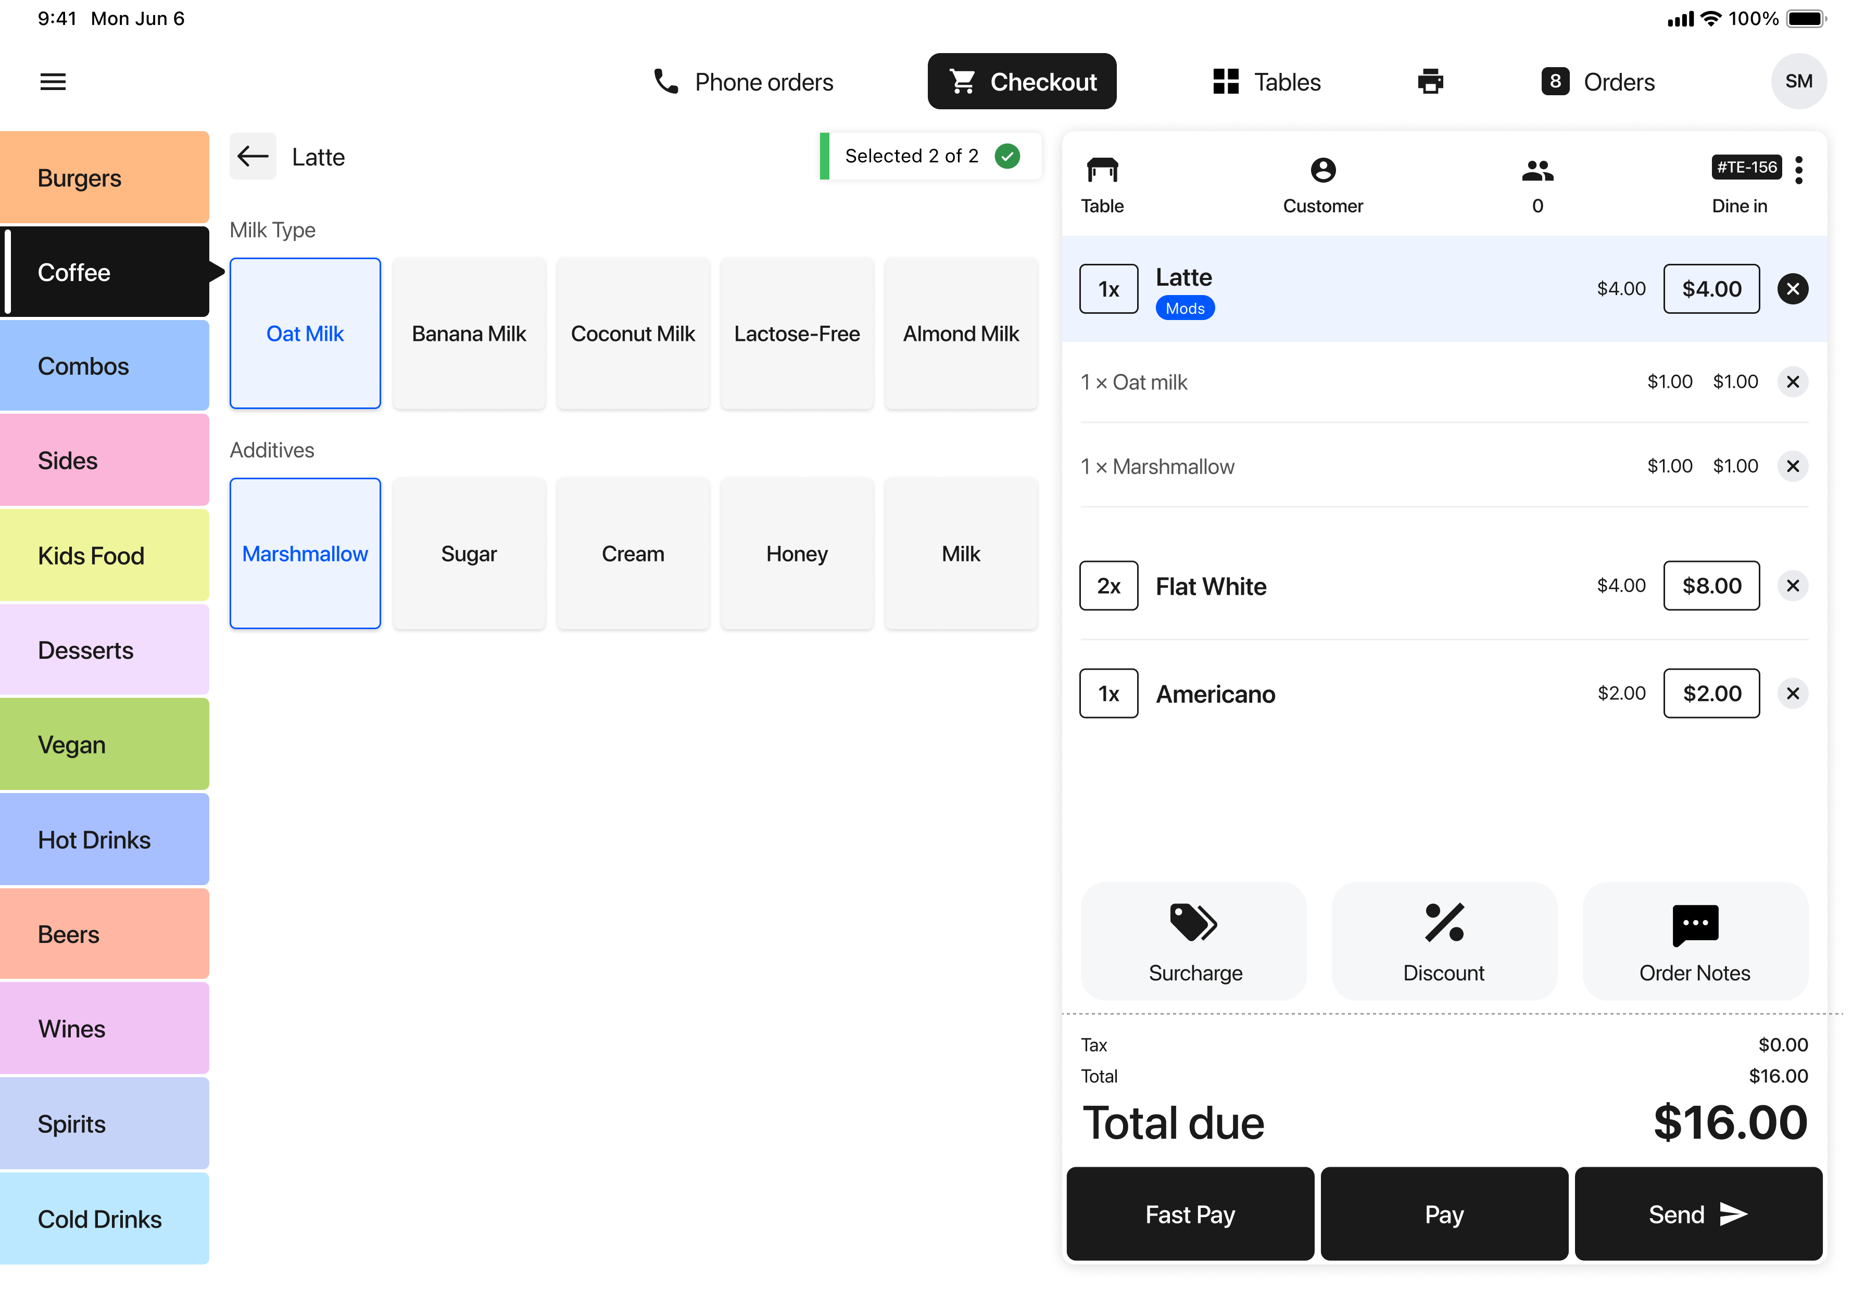Choose Lactose-Free milk

tap(797, 334)
